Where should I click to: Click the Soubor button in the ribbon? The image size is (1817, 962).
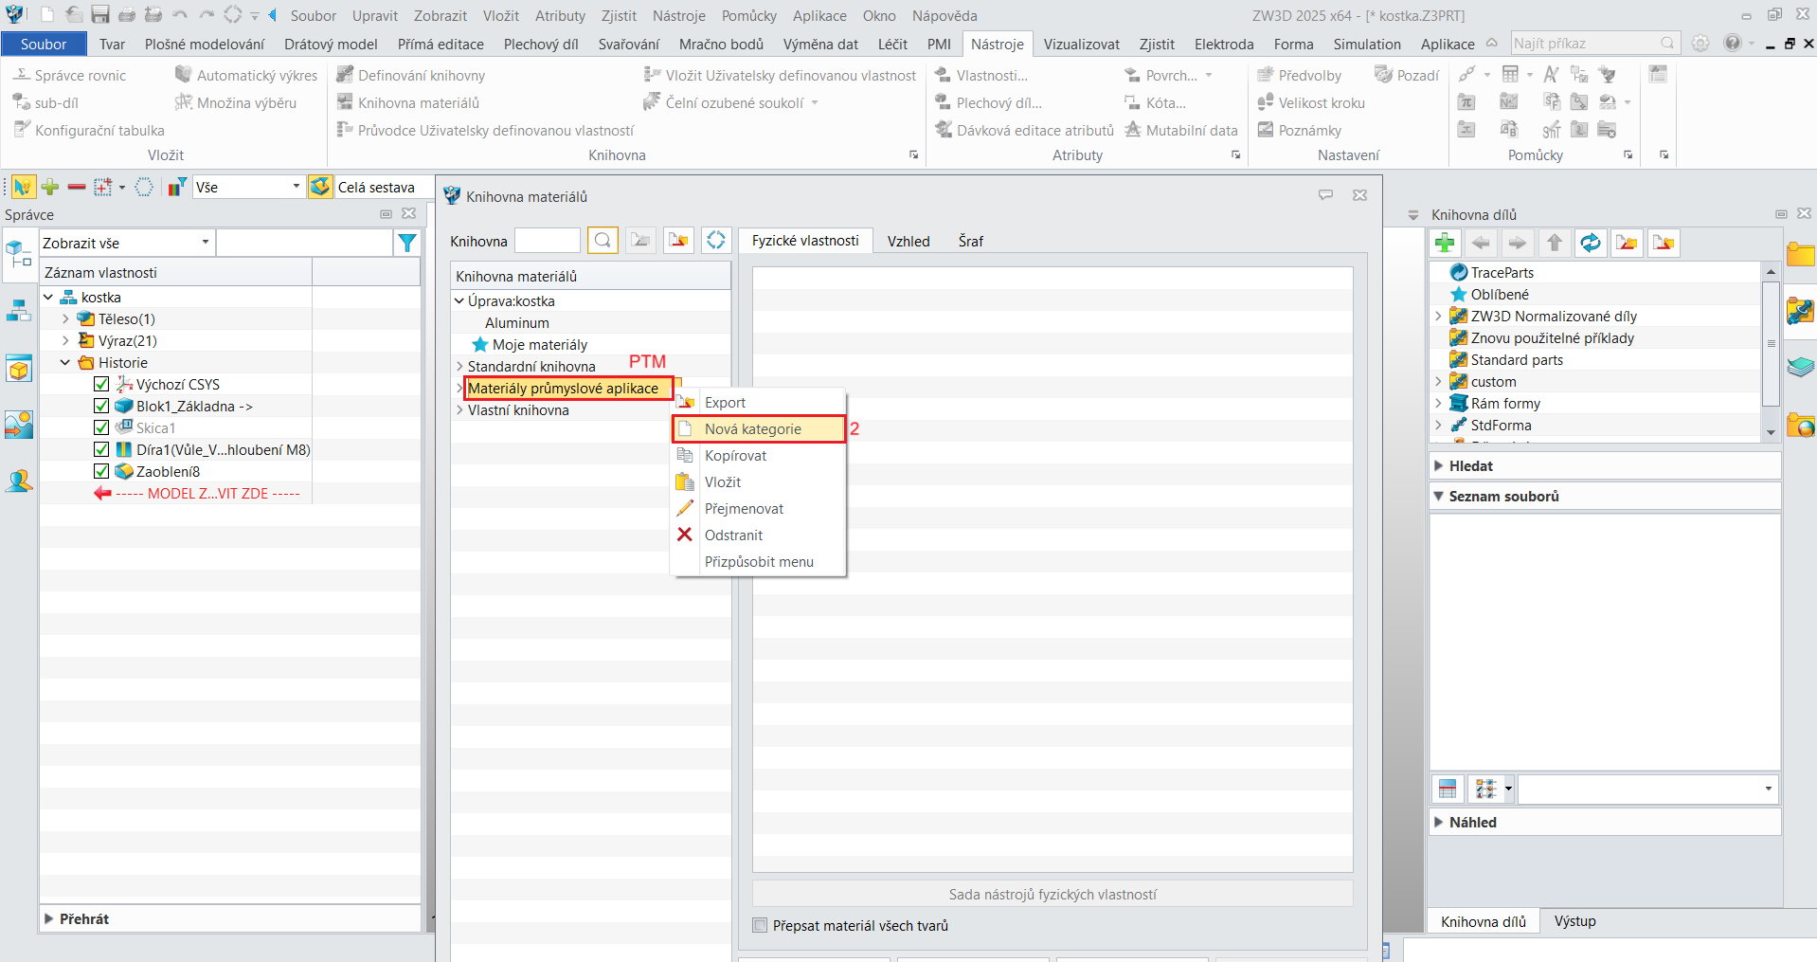pos(44,44)
